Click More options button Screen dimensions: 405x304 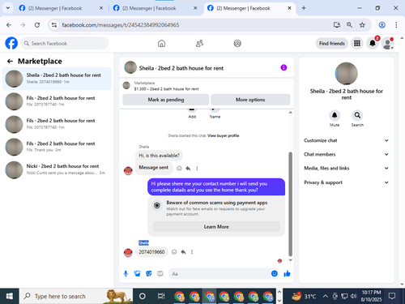(x=250, y=100)
